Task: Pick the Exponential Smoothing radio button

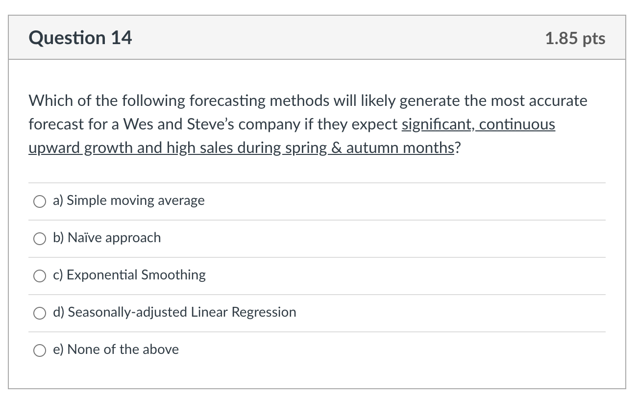Action: coord(39,276)
